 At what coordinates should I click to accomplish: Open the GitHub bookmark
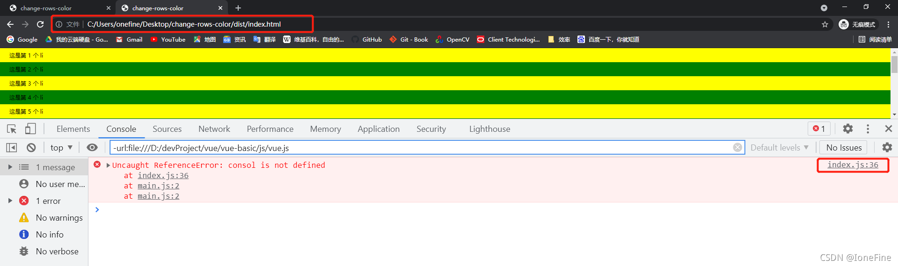coord(367,39)
